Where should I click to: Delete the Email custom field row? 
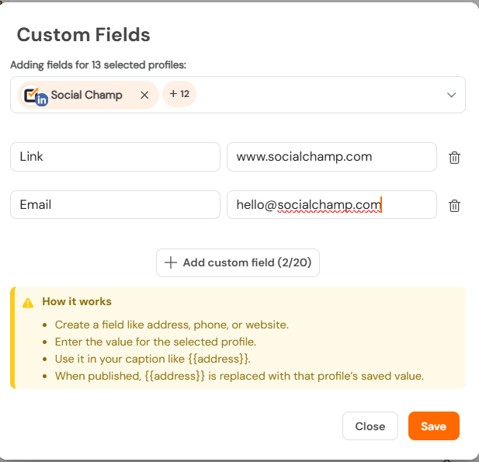(x=454, y=206)
